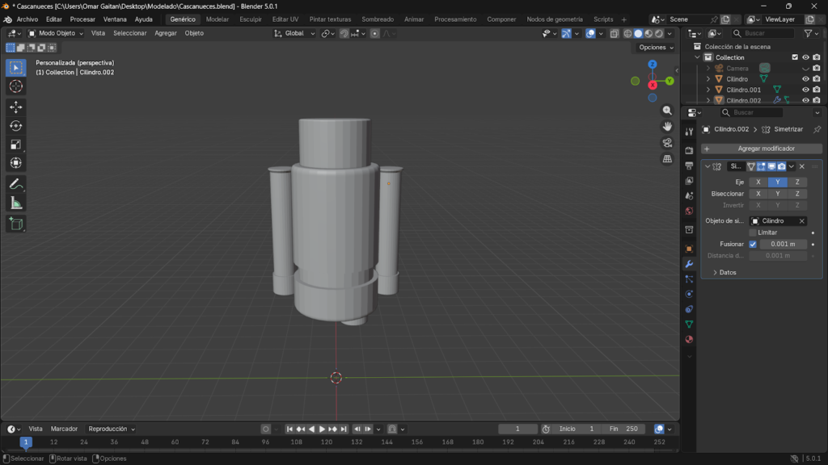This screenshot has width=828, height=465.
Task: Enable the Limitar checkbox
Action: pyautogui.click(x=753, y=232)
